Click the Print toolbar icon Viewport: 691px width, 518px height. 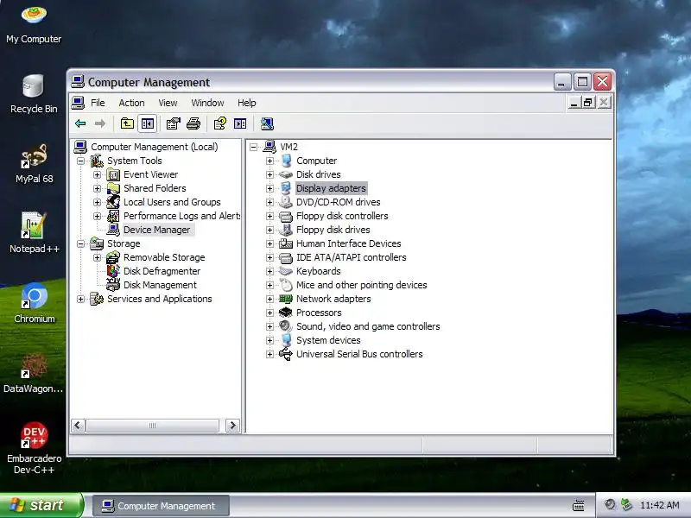193,123
